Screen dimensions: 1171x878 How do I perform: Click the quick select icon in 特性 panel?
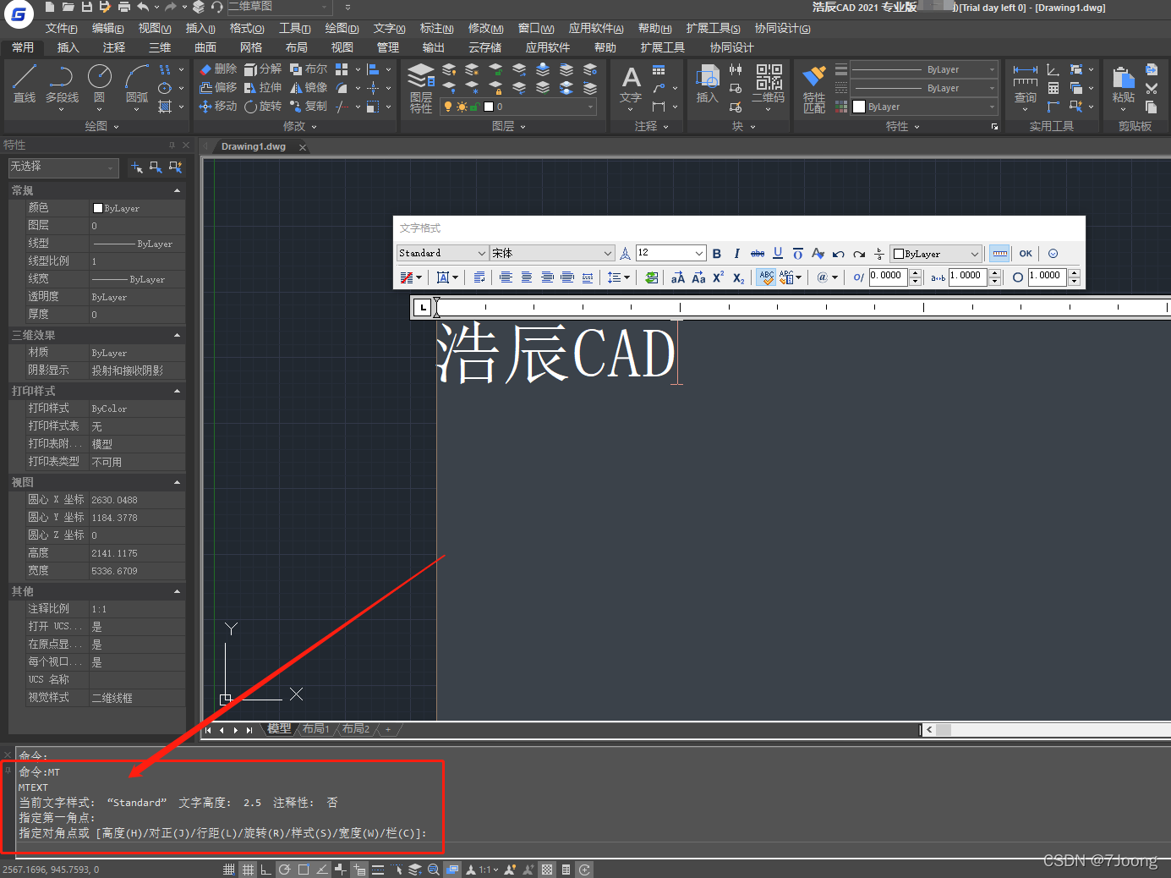click(x=176, y=167)
